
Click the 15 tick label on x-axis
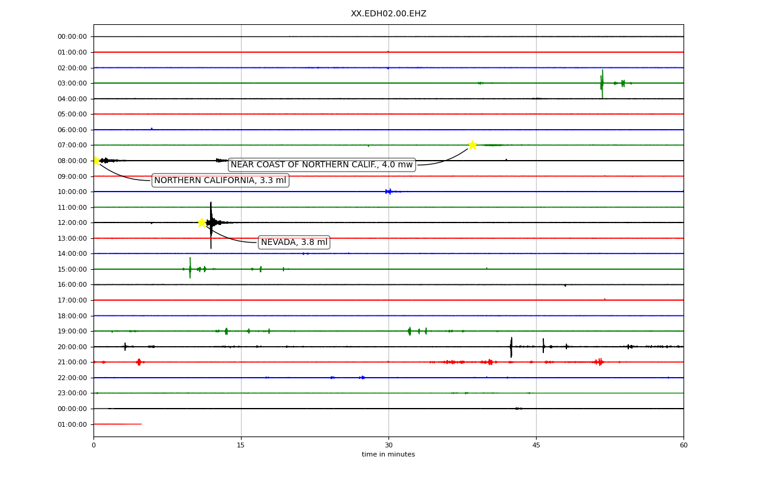coord(241,446)
